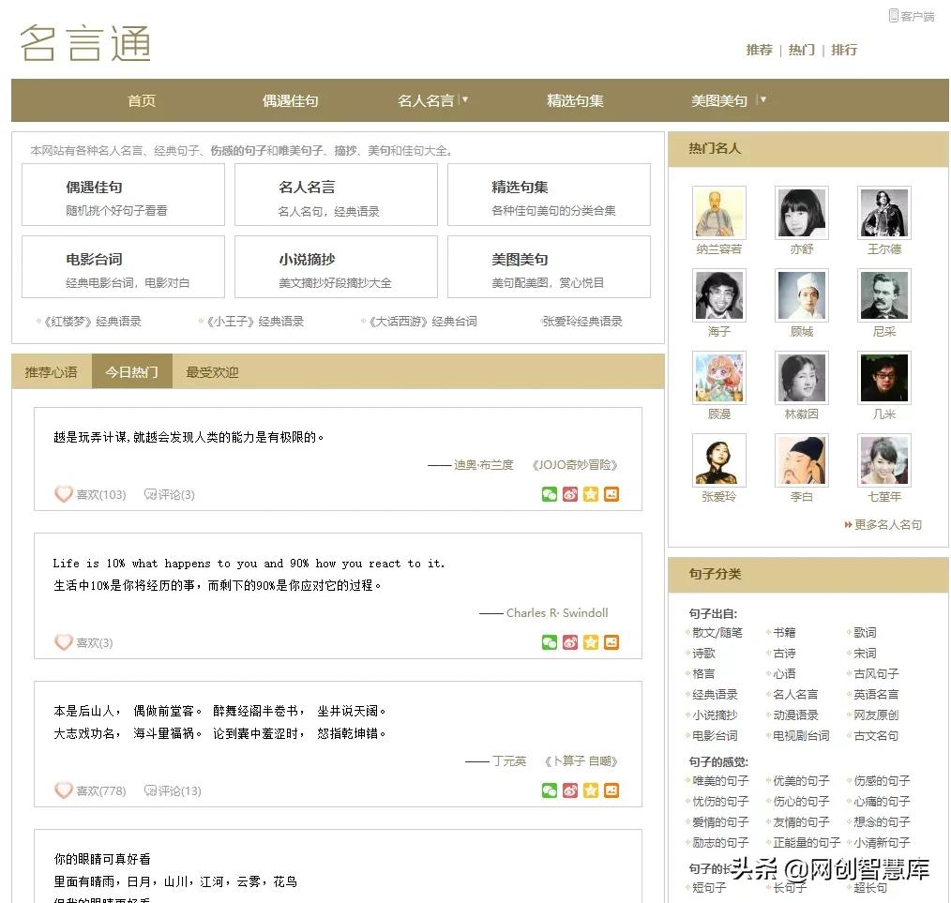Click the 客户端 client icon at top right
This screenshot has width=951, height=903.
coord(911,15)
